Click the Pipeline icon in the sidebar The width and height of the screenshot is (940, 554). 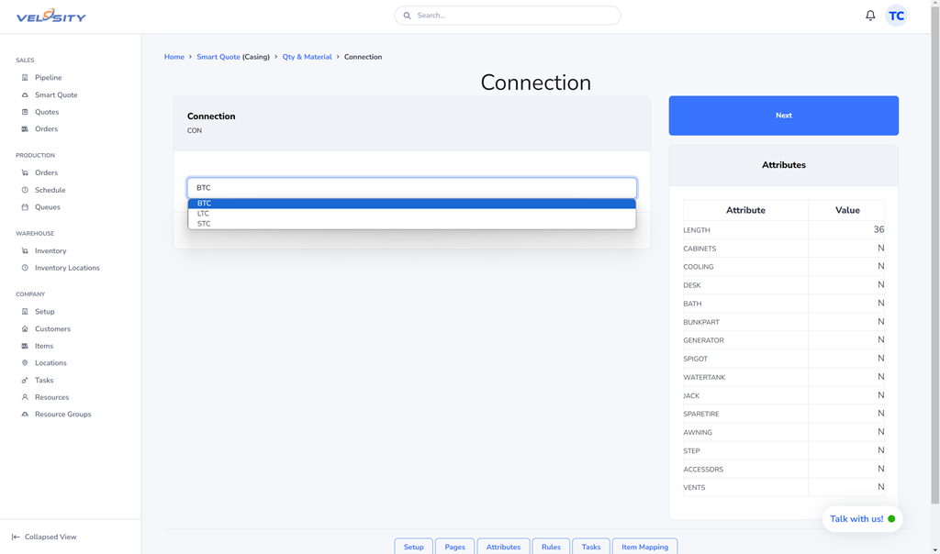25,78
